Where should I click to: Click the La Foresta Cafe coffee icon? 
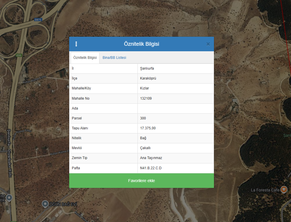point(284,190)
